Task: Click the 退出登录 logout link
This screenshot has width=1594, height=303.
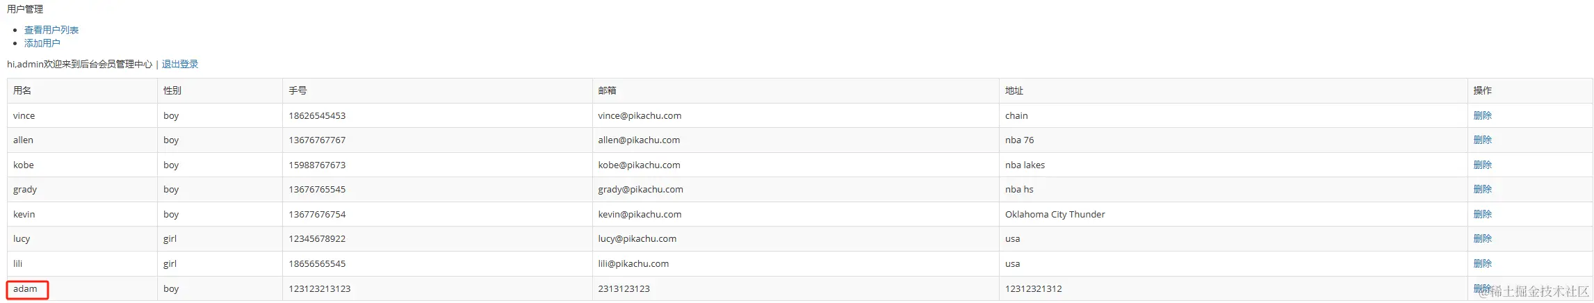Action: tap(180, 64)
